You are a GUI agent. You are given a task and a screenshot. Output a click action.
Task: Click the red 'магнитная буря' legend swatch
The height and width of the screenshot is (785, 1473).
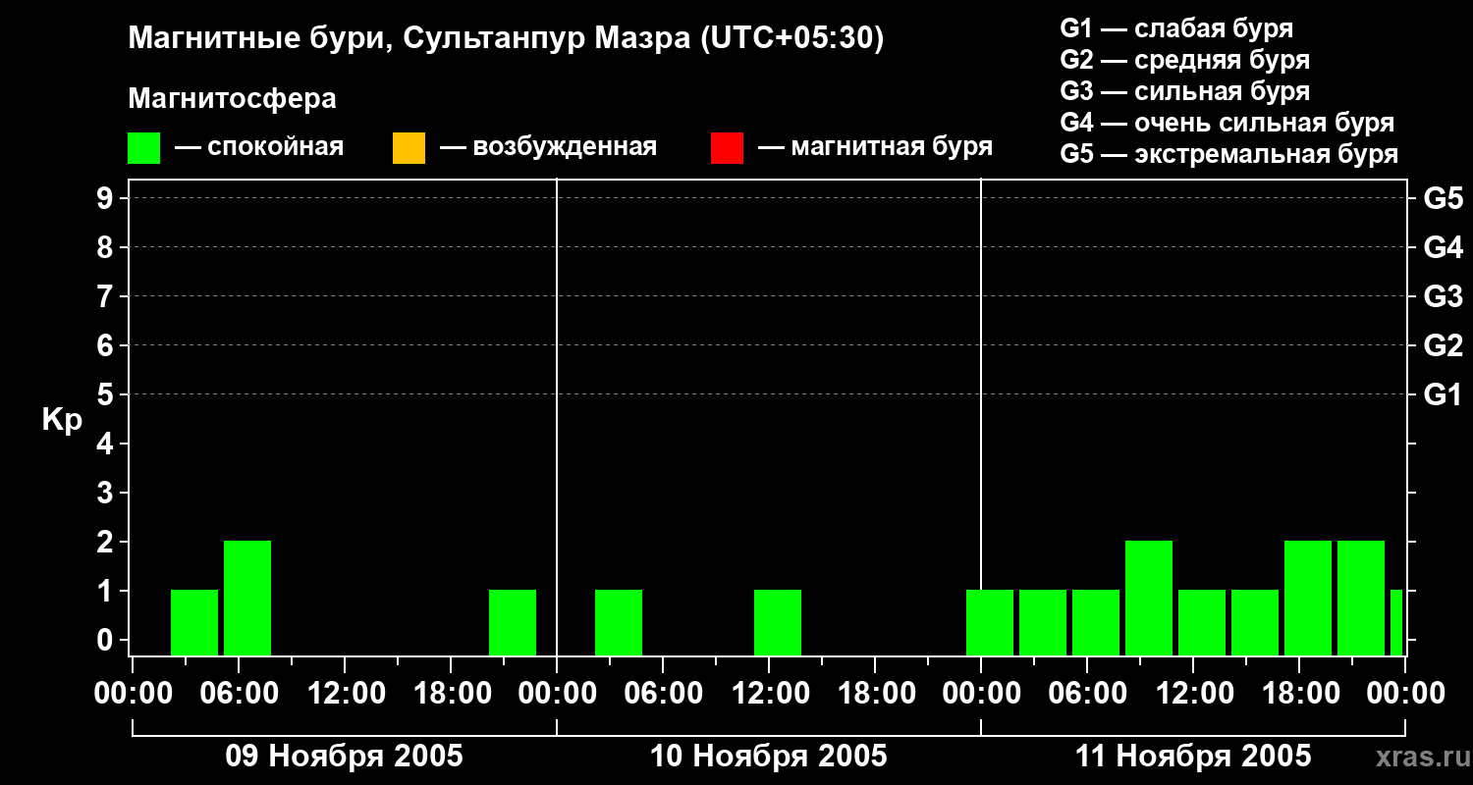pos(727,148)
